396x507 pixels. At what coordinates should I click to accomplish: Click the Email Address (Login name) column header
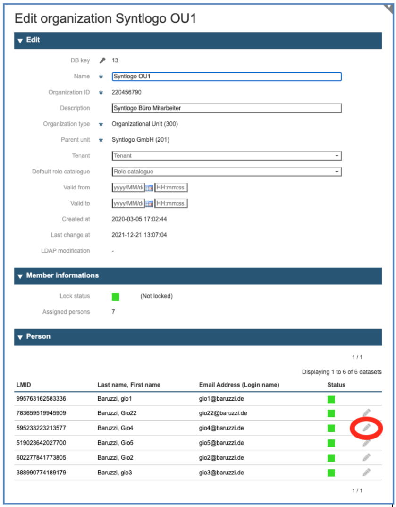pyautogui.click(x=239, y=385)
